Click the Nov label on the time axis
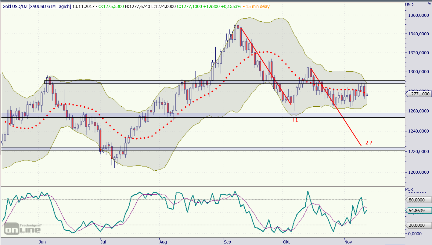432x245 pixels. tap(348, 242)
